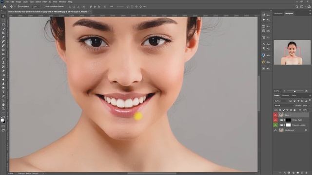Hide Layer 1 using its eye icon

(275, 115)
